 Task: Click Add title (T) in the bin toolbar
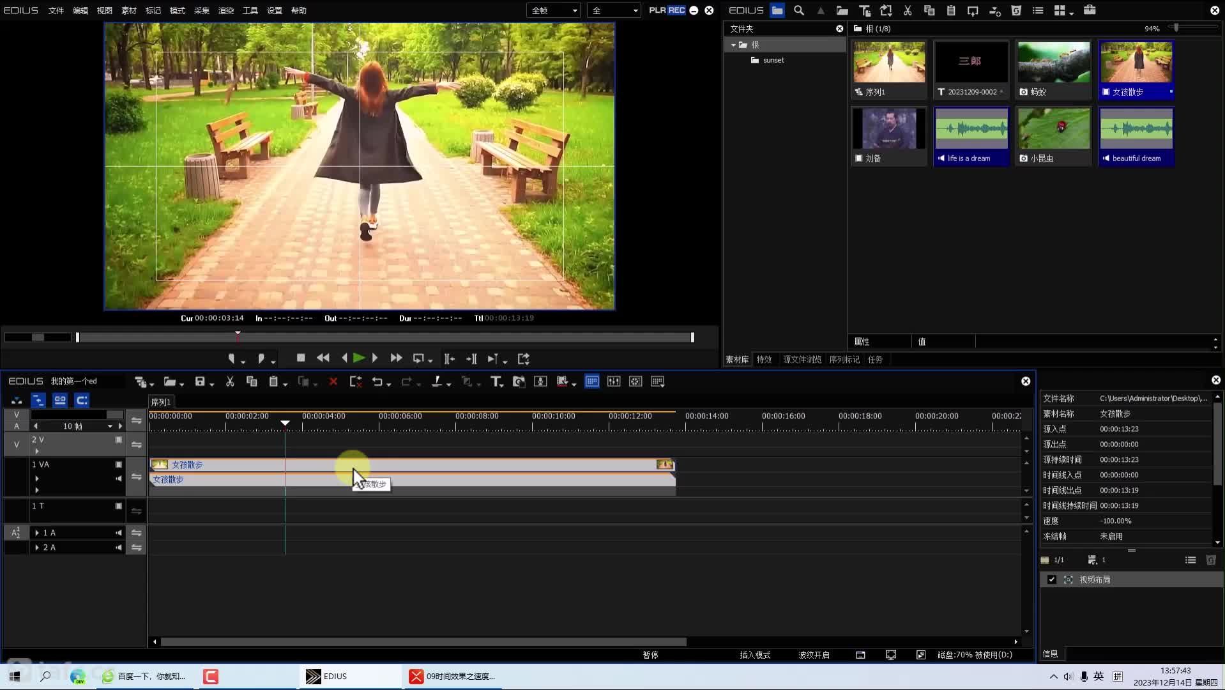pos(864,10)
